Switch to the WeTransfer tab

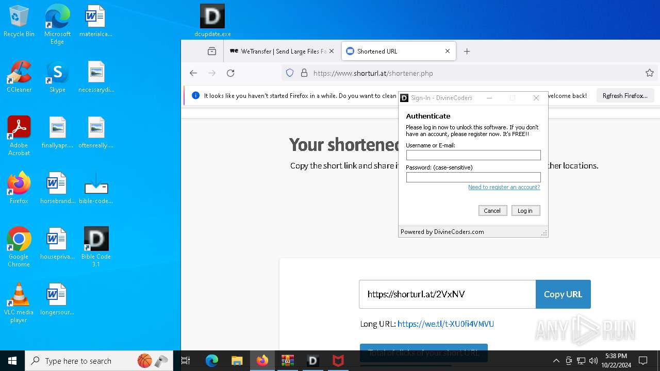(x=282, y=51)
